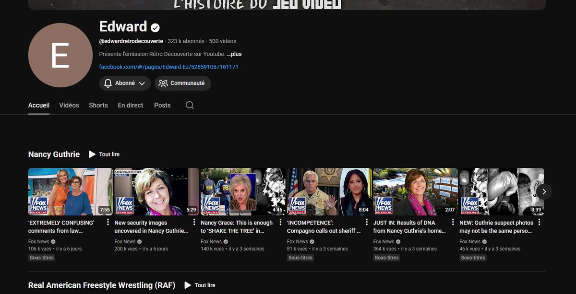Viewport: 576px width, 294px height.
Task: Click Sous-titres badge under Guthrie suspect photos video
Action: tap(473, 258)
